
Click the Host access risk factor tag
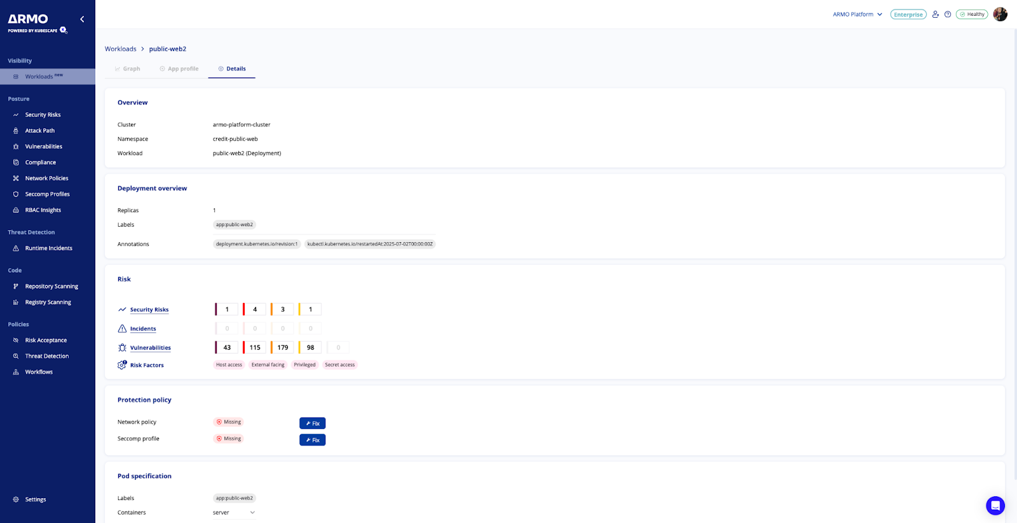(x=229, y=365)
